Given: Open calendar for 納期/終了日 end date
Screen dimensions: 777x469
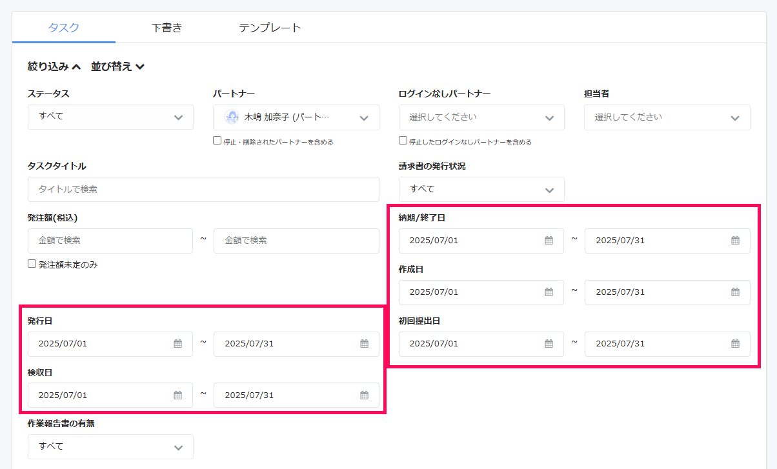Looking at the screenshot, I should pyautogui.click(x=735, y=241).
